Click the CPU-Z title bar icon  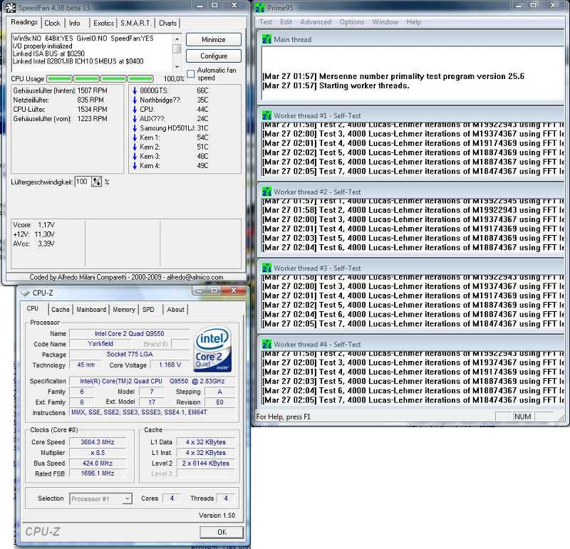(x=24, y=293)
